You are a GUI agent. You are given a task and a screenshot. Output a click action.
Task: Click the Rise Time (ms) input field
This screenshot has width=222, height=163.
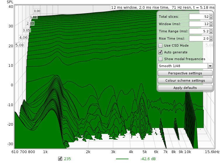199,38
